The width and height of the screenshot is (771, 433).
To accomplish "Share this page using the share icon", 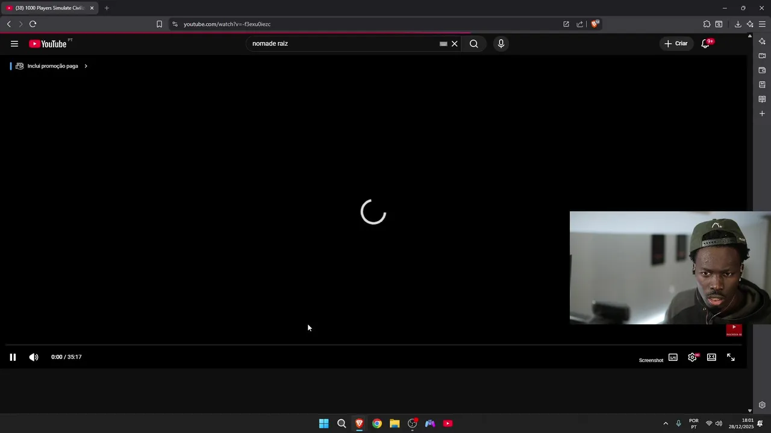I will pyautogui.click(x=579, y=24).
